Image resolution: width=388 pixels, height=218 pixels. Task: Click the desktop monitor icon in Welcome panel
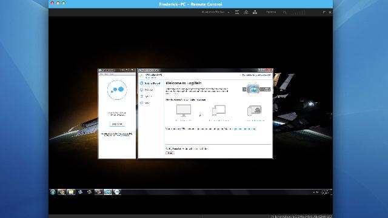click(x=183, y=110)
